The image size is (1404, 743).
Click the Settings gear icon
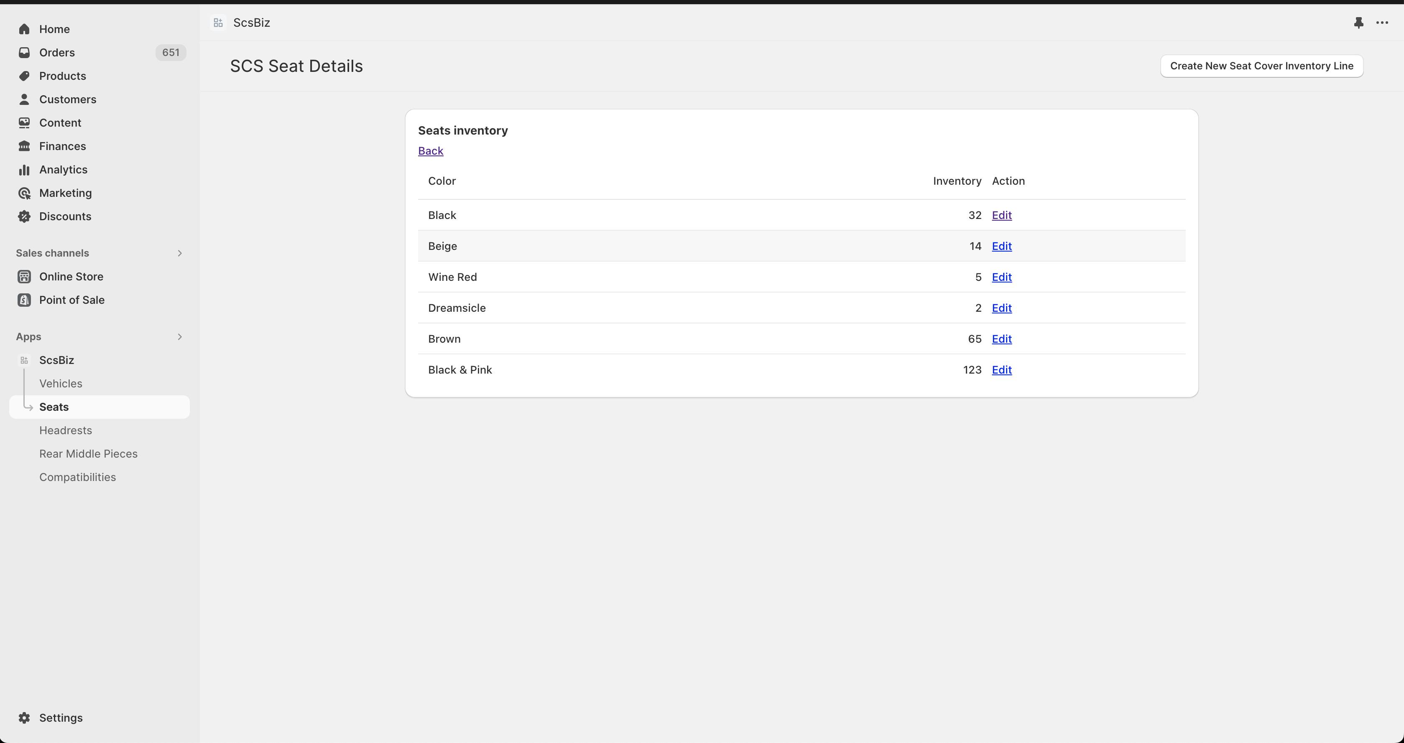pos(24,718)
